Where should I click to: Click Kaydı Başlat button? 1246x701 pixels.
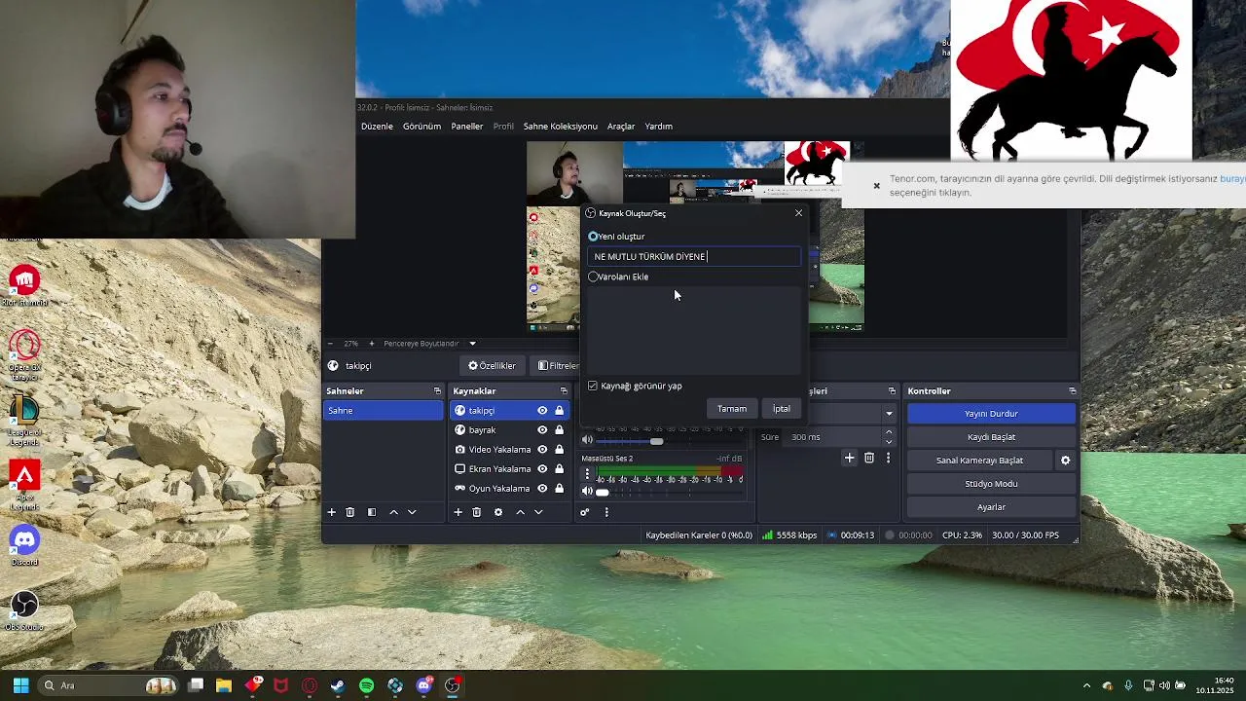(x=991, y=437)
